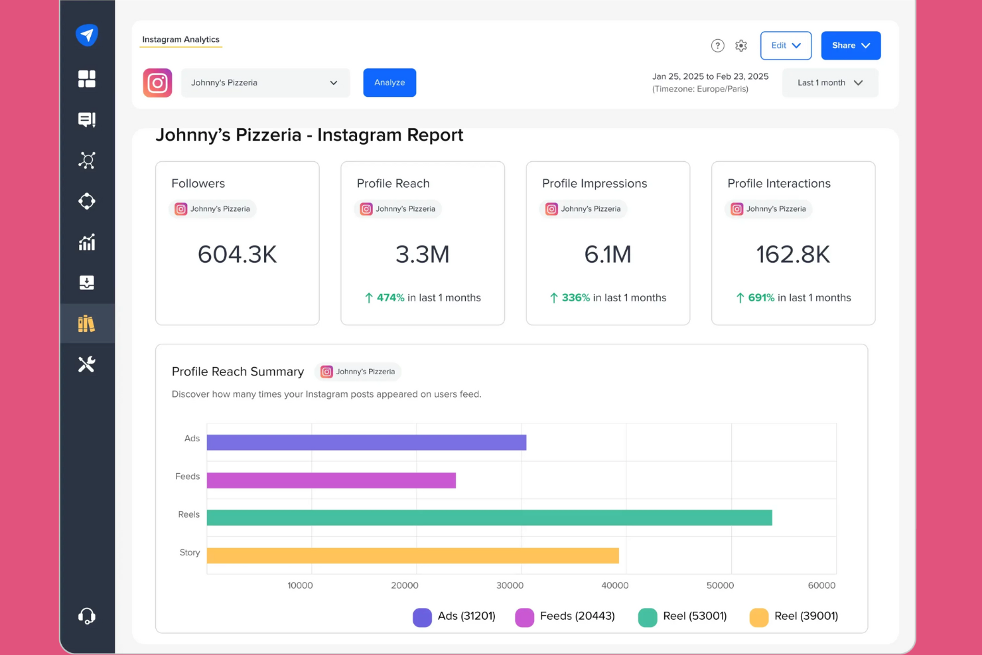
Task: Open the headset support icon at bottom
Action: (x=87, y=616)
